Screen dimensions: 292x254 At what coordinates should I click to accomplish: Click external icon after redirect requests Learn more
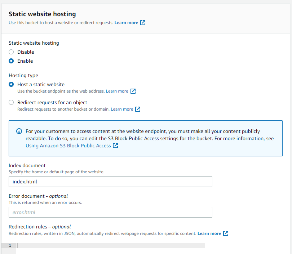click(138, 109)
